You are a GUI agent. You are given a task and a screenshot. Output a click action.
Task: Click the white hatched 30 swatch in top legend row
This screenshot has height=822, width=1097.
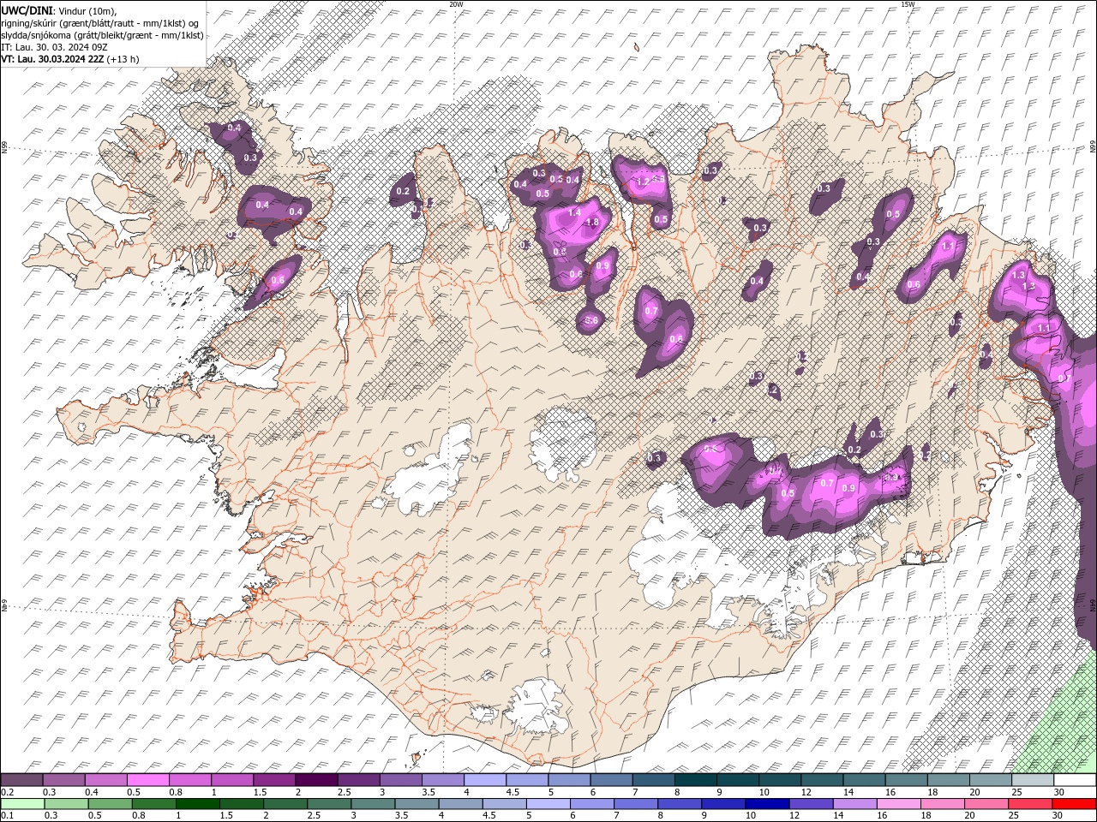tap(1075, 780)
